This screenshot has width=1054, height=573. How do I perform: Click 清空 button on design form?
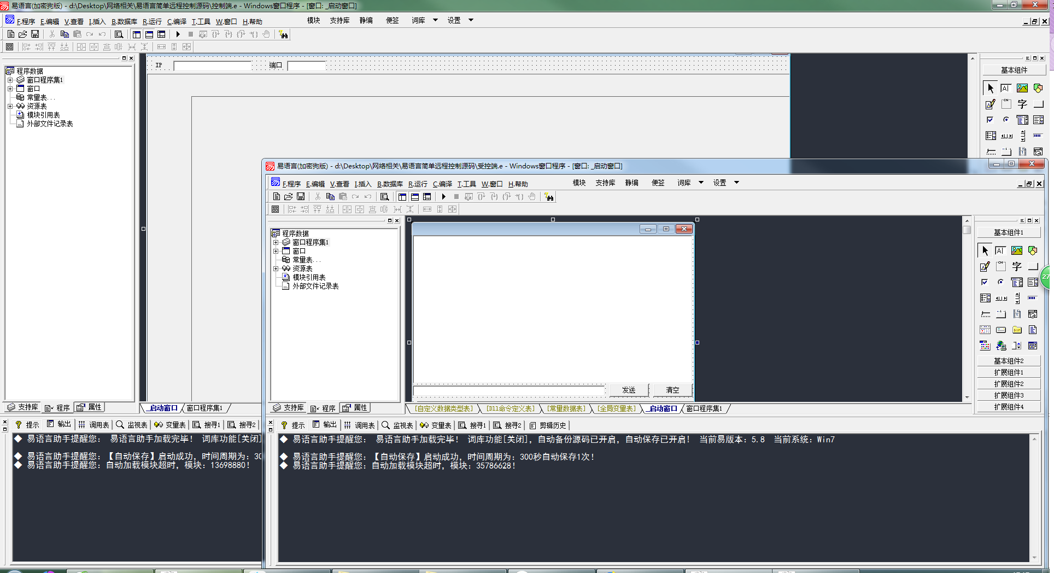[672, 390]
